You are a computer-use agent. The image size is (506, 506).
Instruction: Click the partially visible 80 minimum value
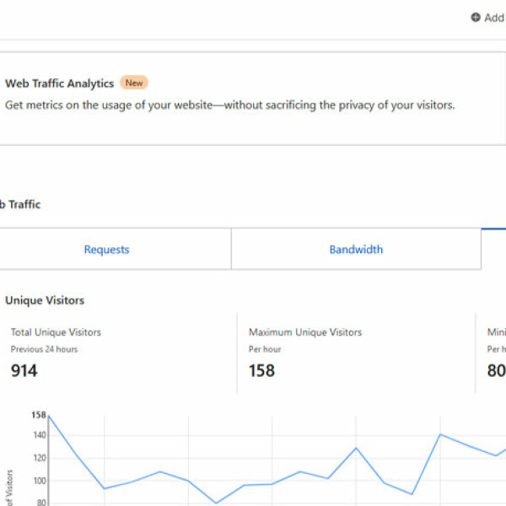[496, 370]
